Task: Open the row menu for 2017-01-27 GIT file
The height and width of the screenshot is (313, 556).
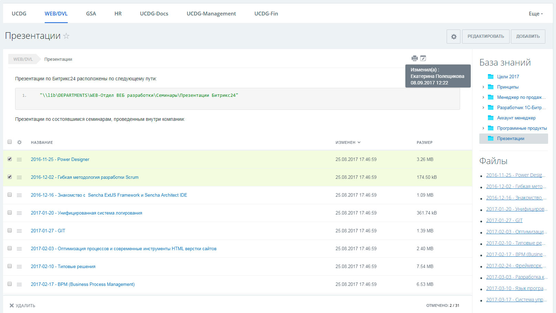Action: point(19,231)
